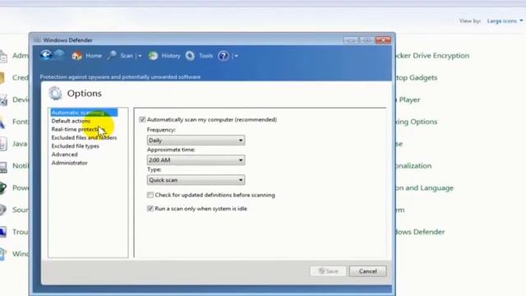Click the Windows Defender title bar icon
Image resolution: width=526 pixels, height=296 pixels.
[x=37, y=40]
